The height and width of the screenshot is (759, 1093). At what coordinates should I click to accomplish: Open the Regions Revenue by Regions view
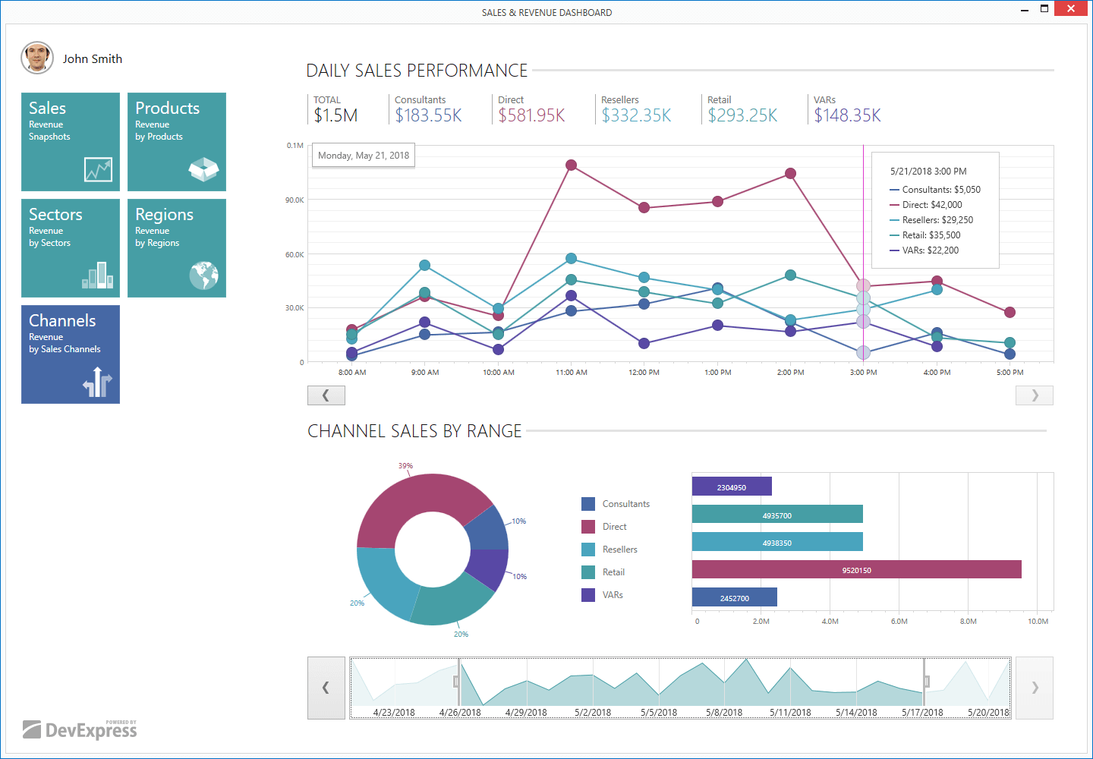tap(176, 248)
